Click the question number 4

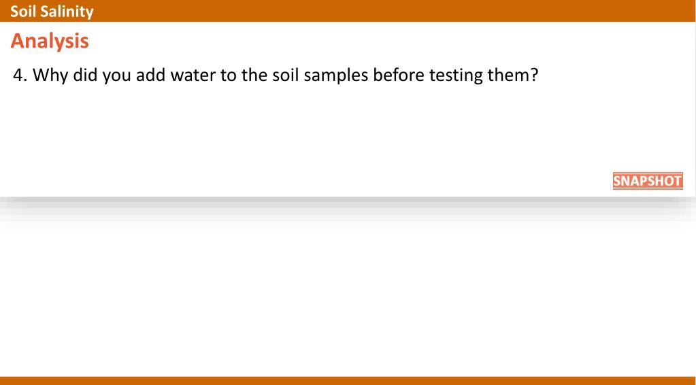click(20, 75)
